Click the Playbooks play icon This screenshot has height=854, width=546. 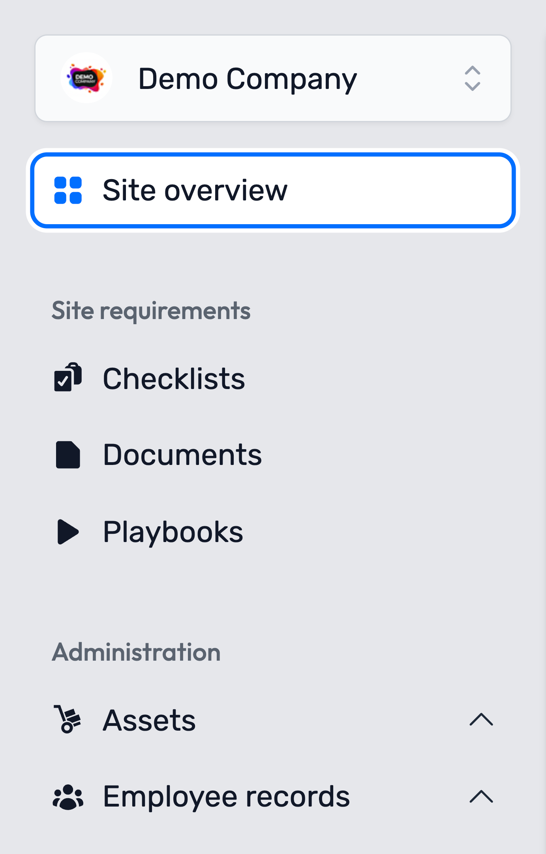(68, 532)
